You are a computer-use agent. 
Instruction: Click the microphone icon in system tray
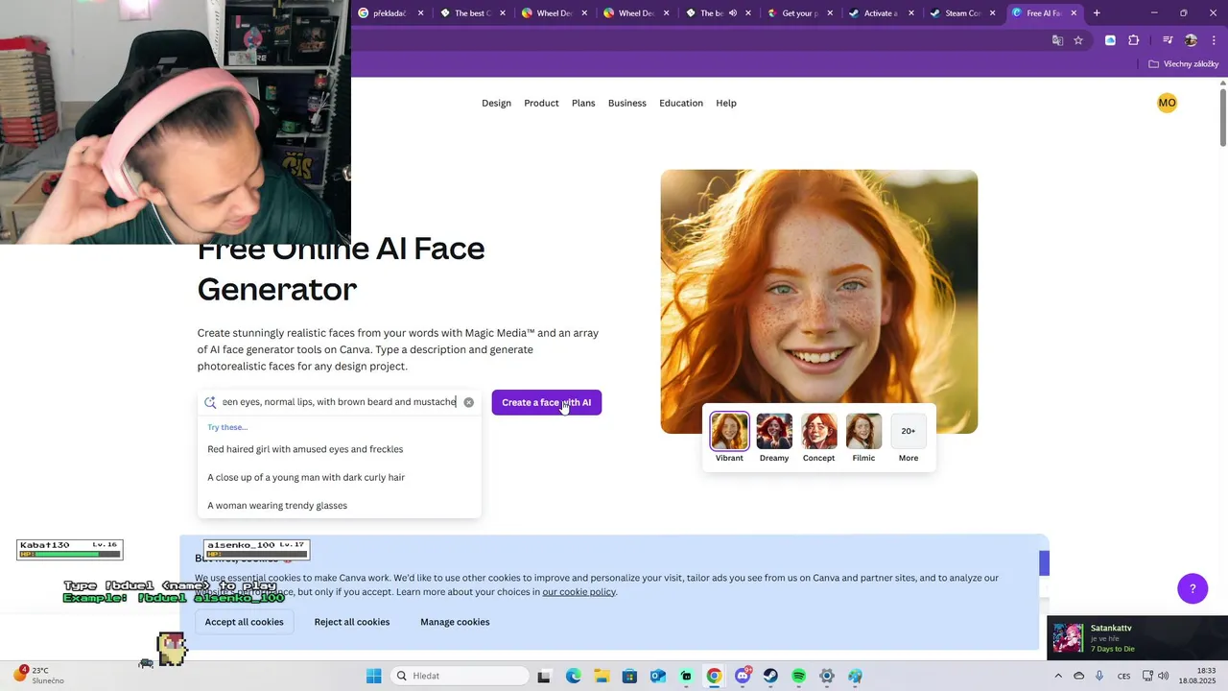coord(1099,676)
